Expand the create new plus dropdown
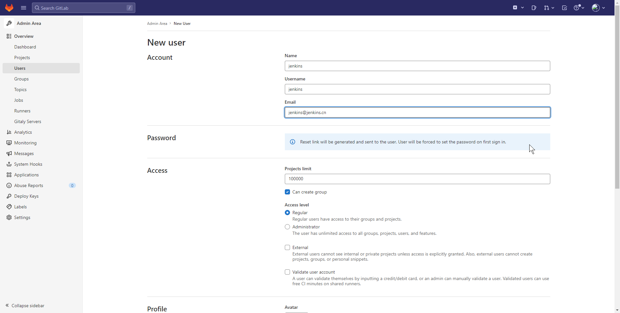620x313 pixels. tap(518, 8)
